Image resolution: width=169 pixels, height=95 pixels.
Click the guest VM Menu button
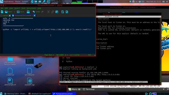click(x=74, y=89)
